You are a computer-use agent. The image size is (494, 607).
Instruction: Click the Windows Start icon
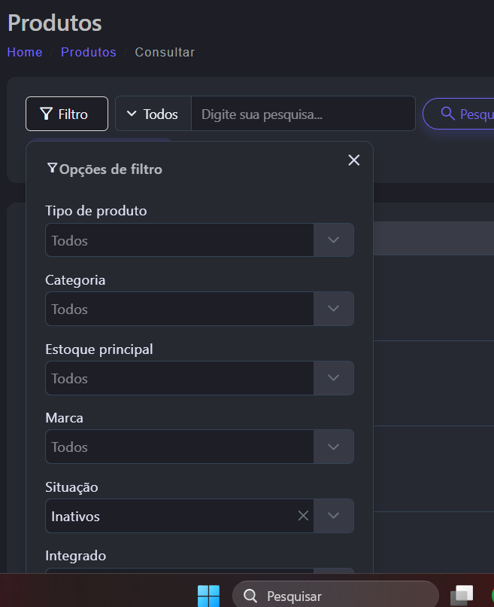[208, 596]
